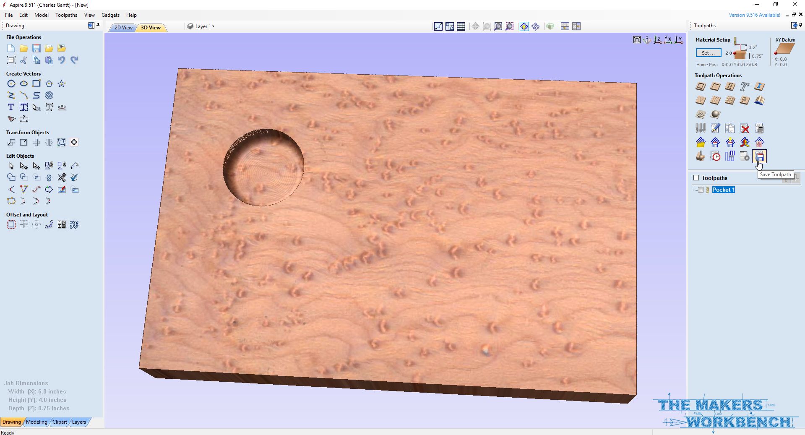The image size is (805, 435).
Task: Open the Tool Database icon
Action: pos(701,128)
